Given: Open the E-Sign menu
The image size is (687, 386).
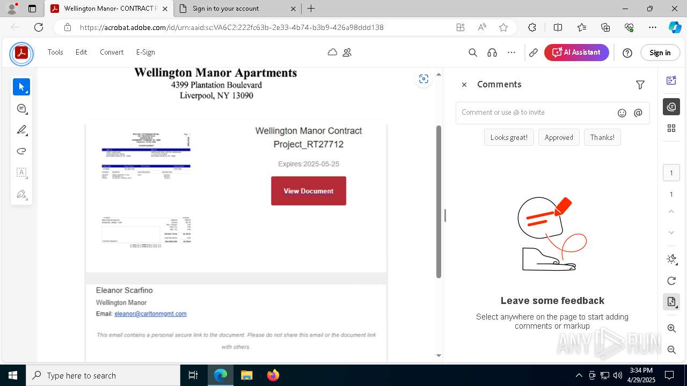Looking at the screenshot, I should 145,52.
